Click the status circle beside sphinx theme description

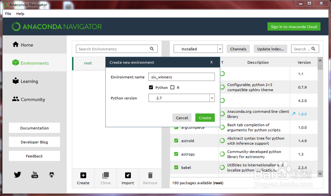222,87
